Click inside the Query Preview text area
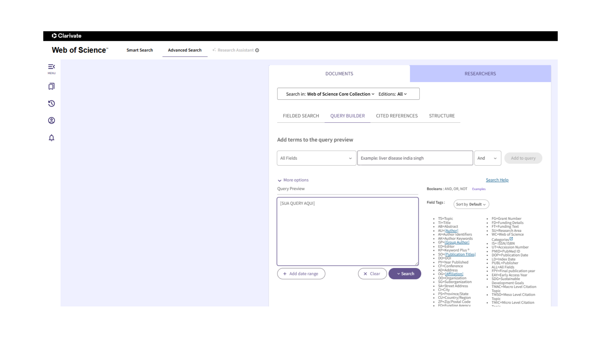The image size is (601, 338). [348, 231]
